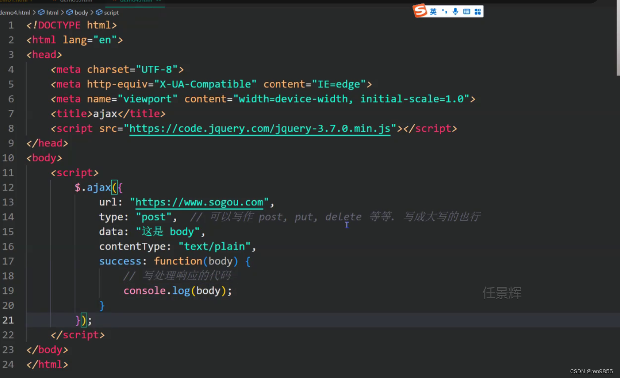Click the data: property key on line 15
This screenshot has height=378, width=620.
pos(114,232)
